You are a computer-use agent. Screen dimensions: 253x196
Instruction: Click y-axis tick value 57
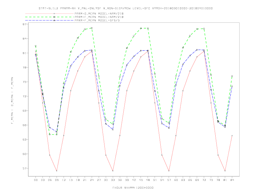pos(25,168)
